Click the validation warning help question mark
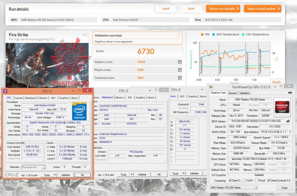This screenshot has width=297, height=196. coord(179,35)
